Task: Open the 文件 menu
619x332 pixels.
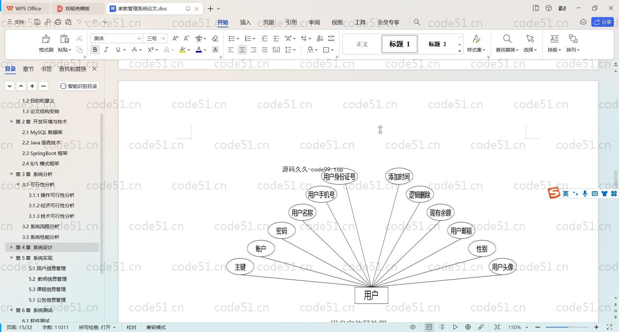Action: 16,22
